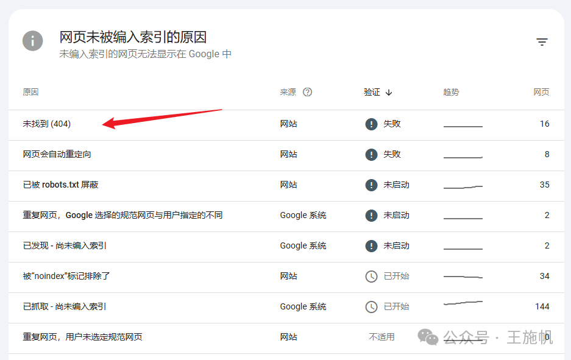Viewport: 571px width, 360px height.
Task: Click page count 35 in robots.txt row
Action: pos(544,185)
